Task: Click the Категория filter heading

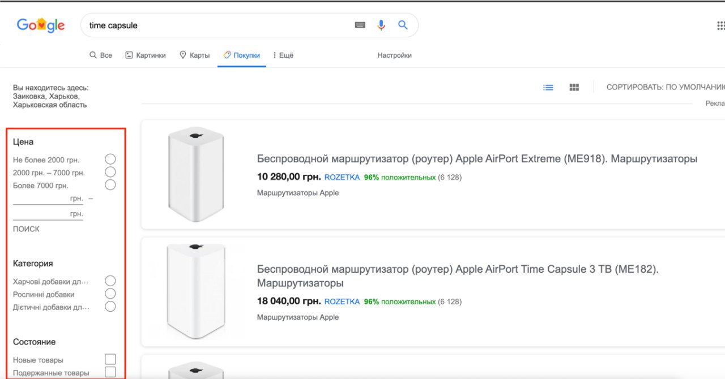Action: (x=33, y=264)
